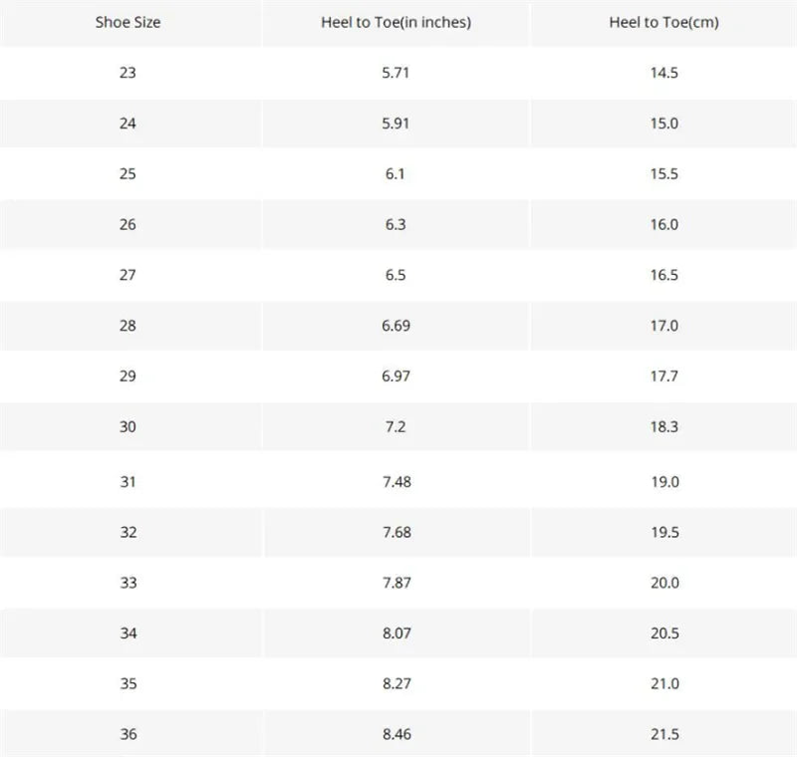This screenshot has height=757, width=797.
Task: Select the 19.0 cm value
Action: [664, 481]
